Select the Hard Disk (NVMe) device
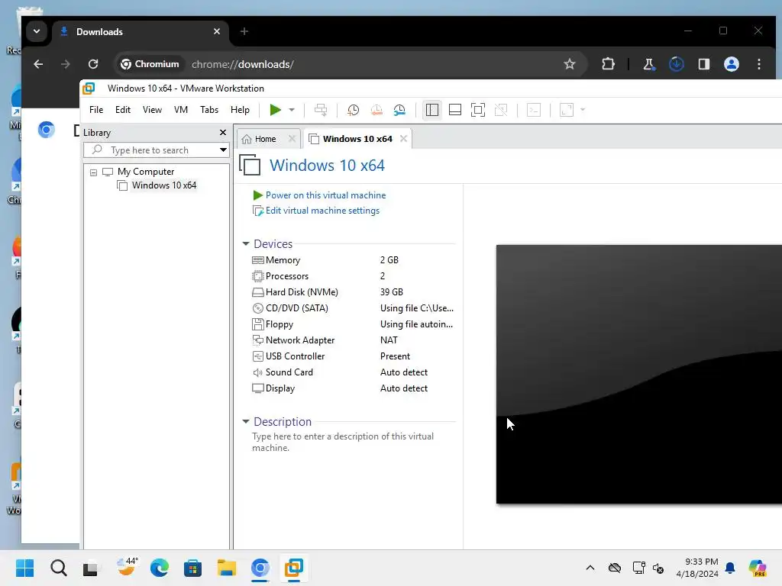 pyautogui.click(x=353, y=292)
